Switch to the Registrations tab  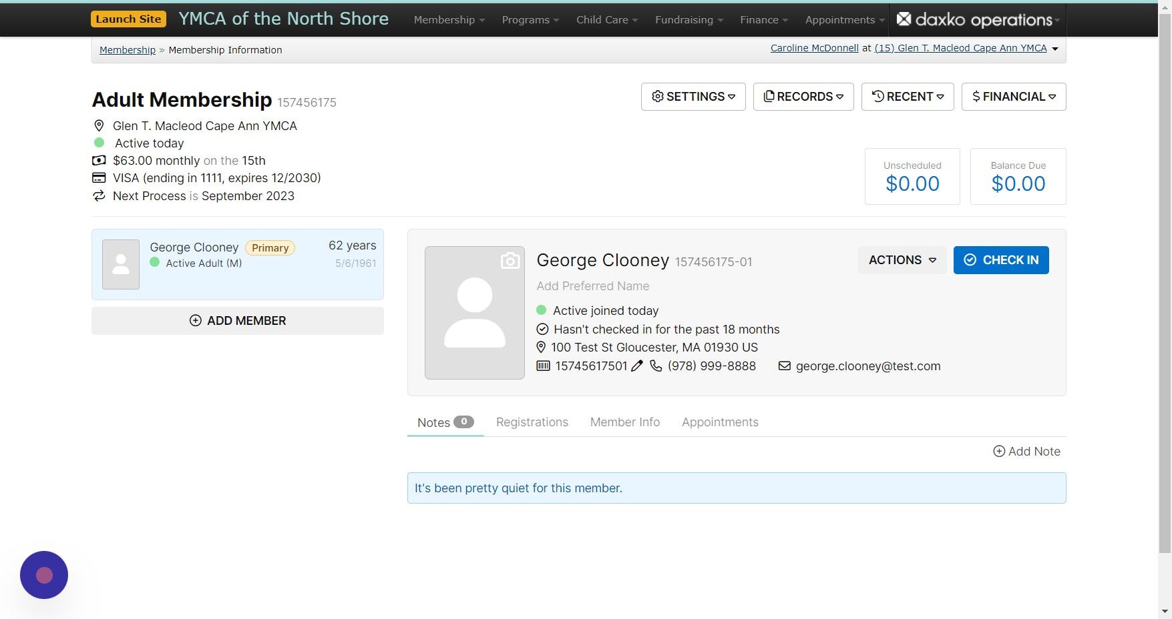pyautogui.click(x=532, y=422)
